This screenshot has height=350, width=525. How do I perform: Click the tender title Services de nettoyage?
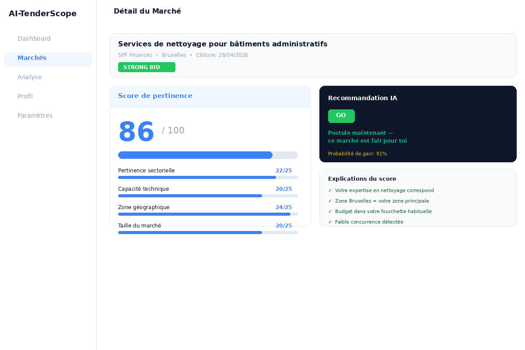point(222,44)
